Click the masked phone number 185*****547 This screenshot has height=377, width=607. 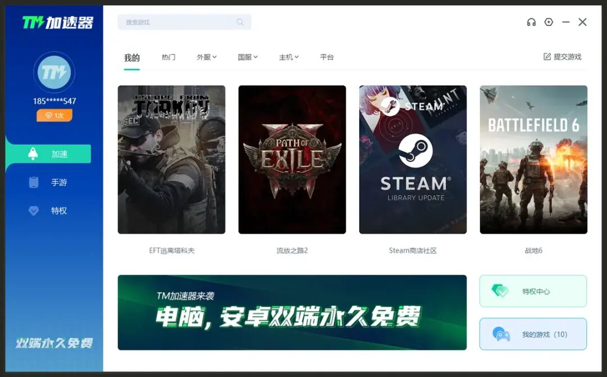(x=54, y=101)
